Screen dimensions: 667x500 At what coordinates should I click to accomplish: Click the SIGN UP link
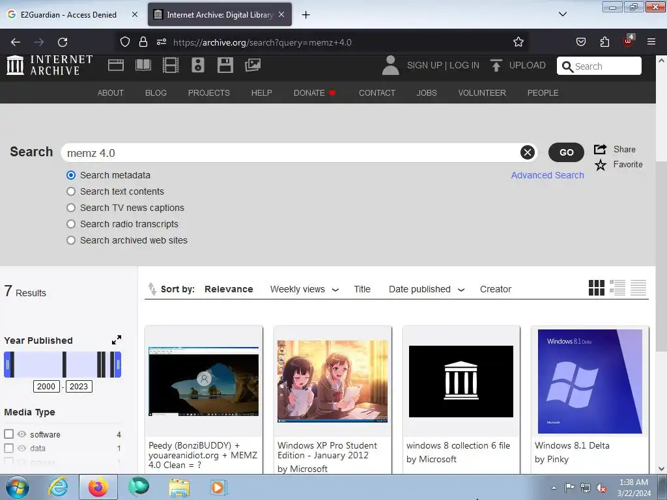(424, 65)
